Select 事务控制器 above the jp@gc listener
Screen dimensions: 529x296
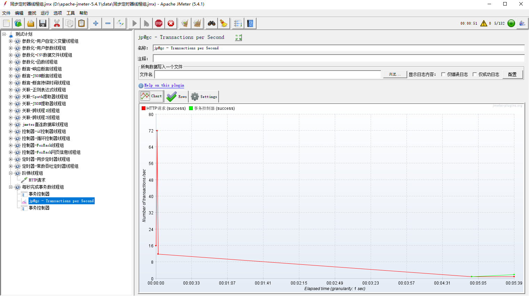[x=39, y=194]
